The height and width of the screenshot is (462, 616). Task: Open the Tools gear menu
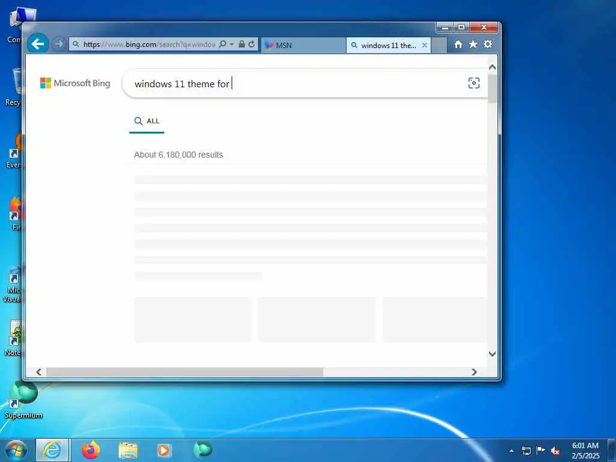tap(487, 44)
